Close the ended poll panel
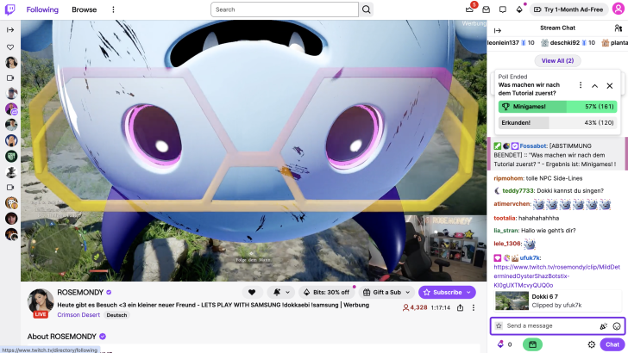This screenshot has width=628, height=353. pos(610,85)
